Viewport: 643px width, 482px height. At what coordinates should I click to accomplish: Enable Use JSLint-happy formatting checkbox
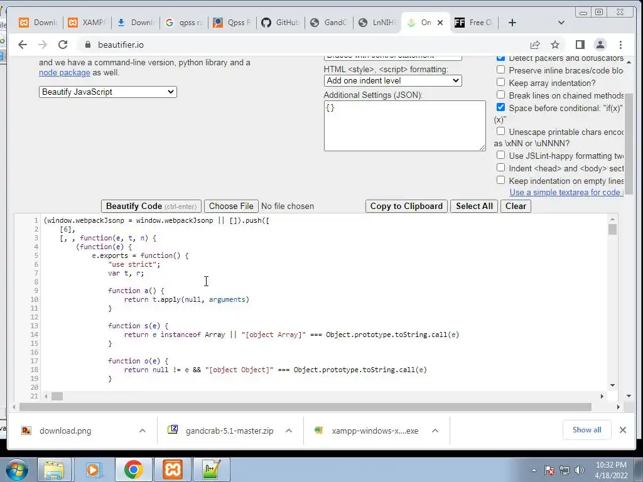(x=500, y=155)
